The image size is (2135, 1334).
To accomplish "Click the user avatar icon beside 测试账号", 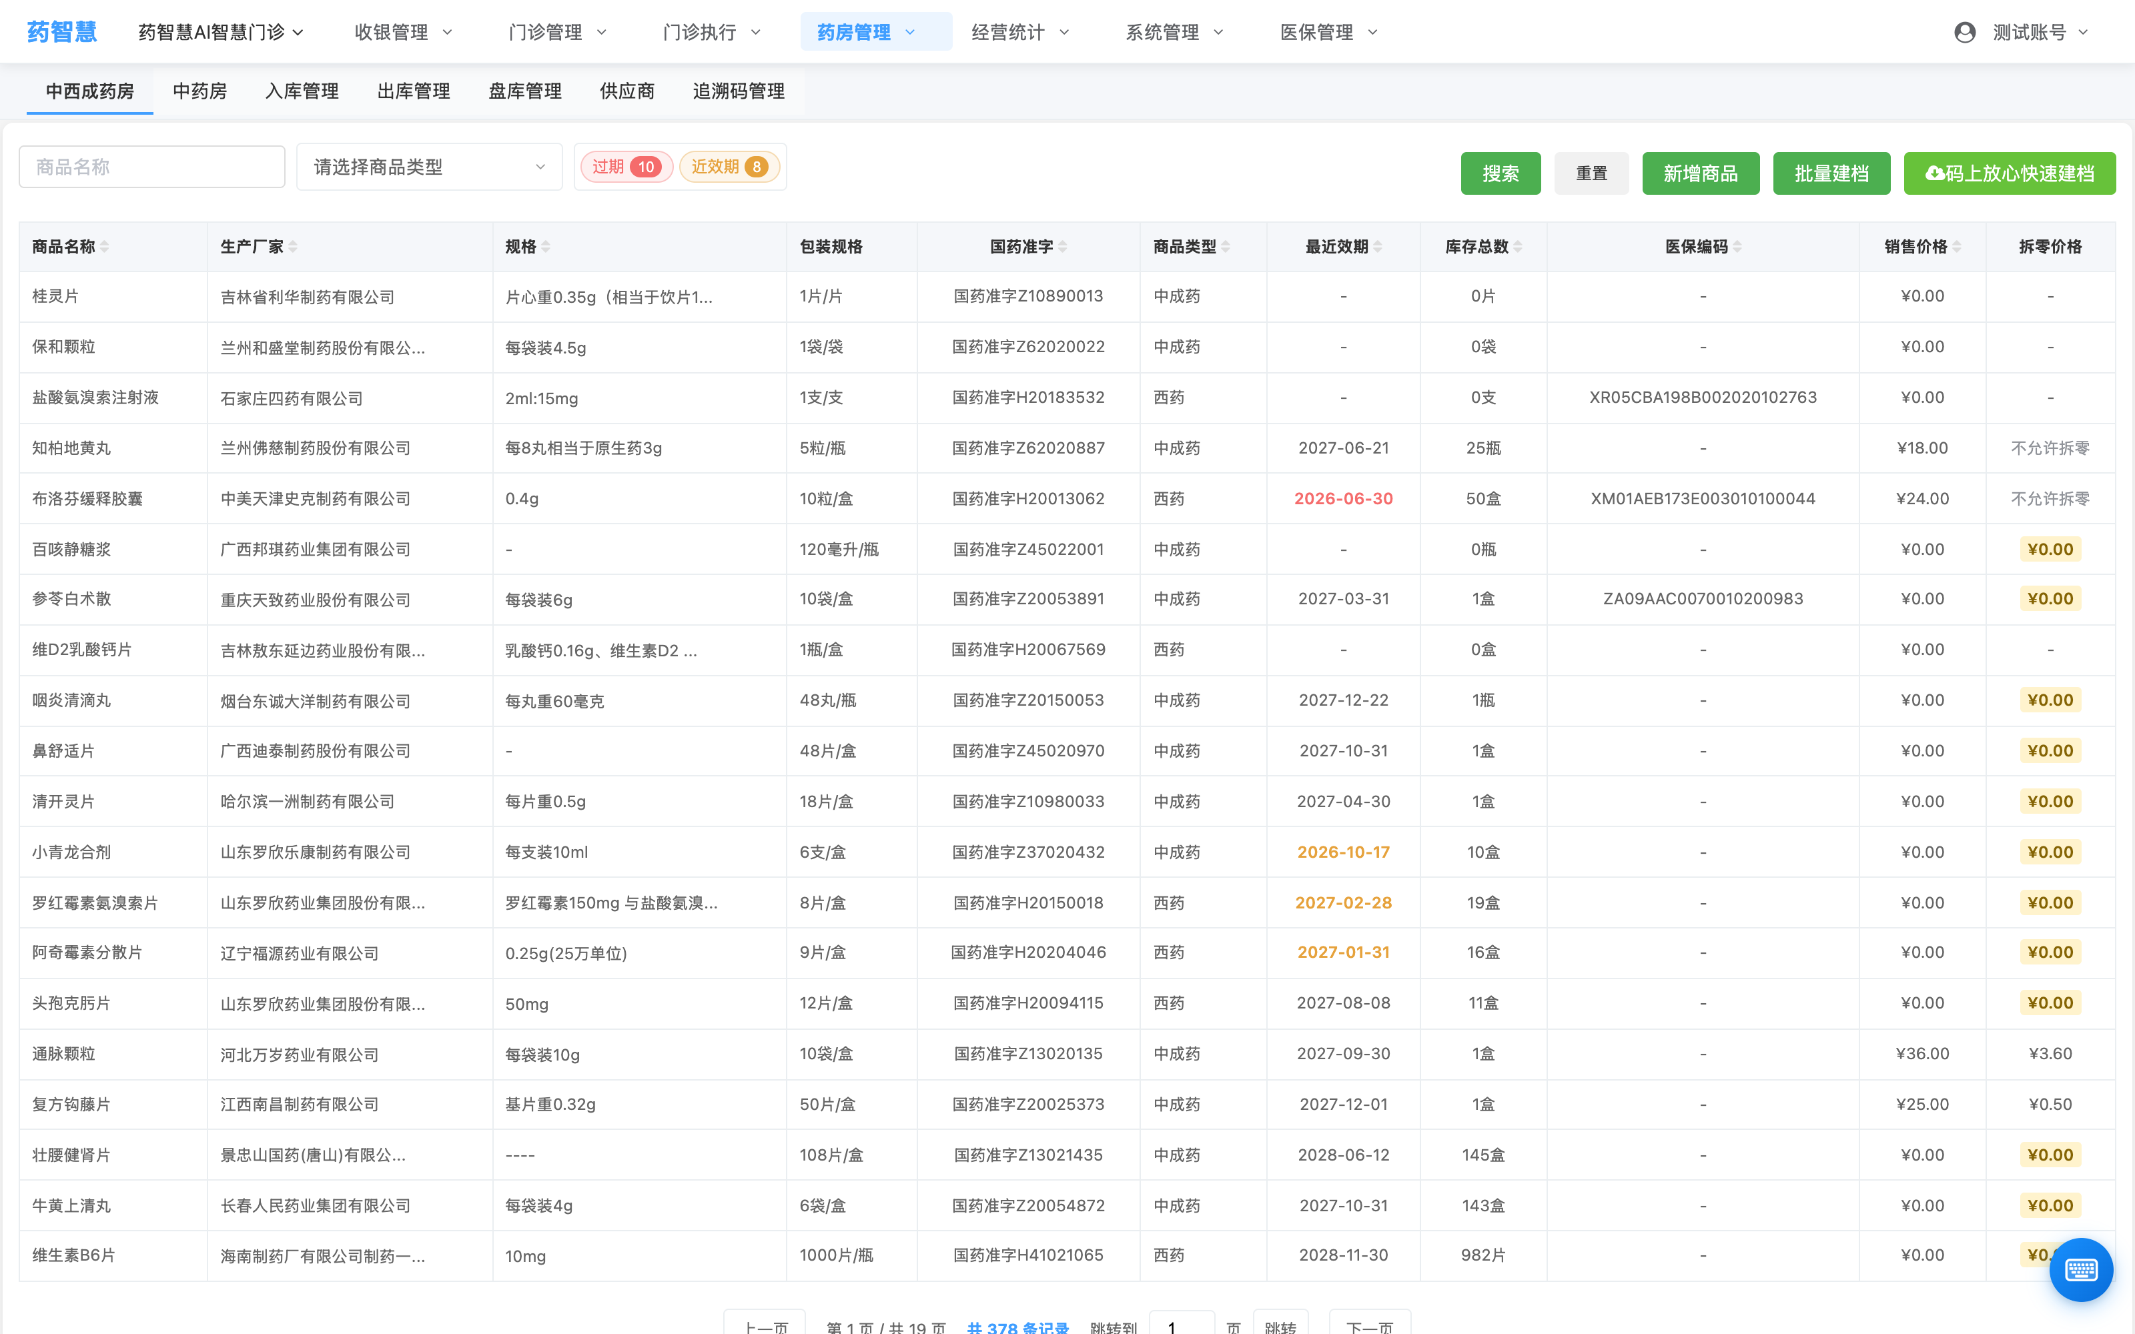I will [1964, 33].
